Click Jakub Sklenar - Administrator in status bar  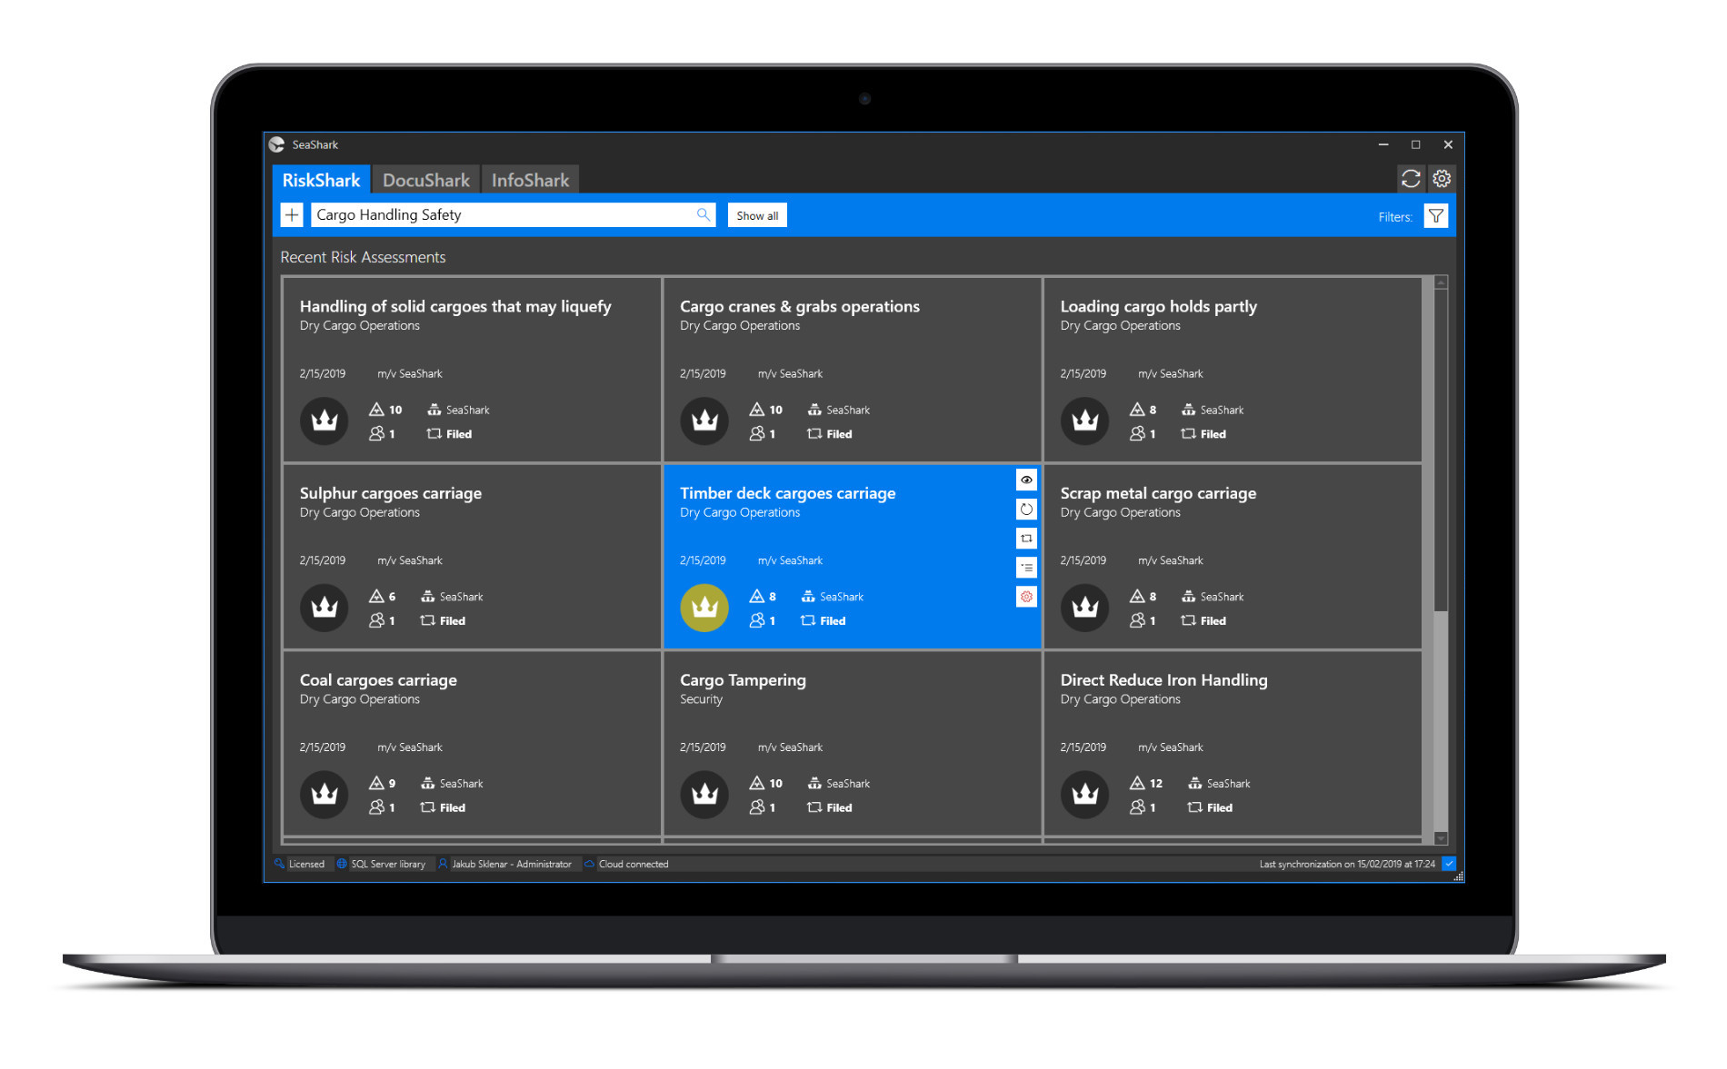coord(512,864)
